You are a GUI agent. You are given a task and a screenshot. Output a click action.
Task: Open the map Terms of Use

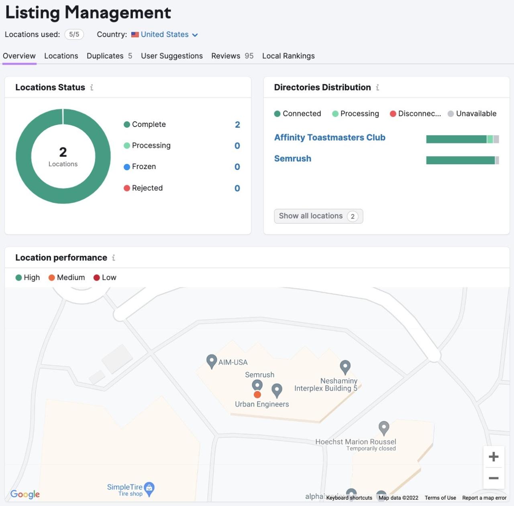[x=440, y=498]
